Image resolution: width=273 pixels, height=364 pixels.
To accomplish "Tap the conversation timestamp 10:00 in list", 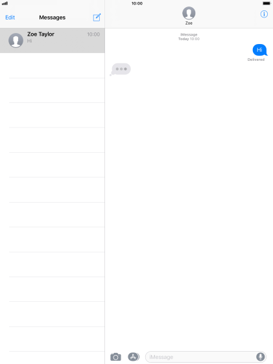I will [93, 34].
